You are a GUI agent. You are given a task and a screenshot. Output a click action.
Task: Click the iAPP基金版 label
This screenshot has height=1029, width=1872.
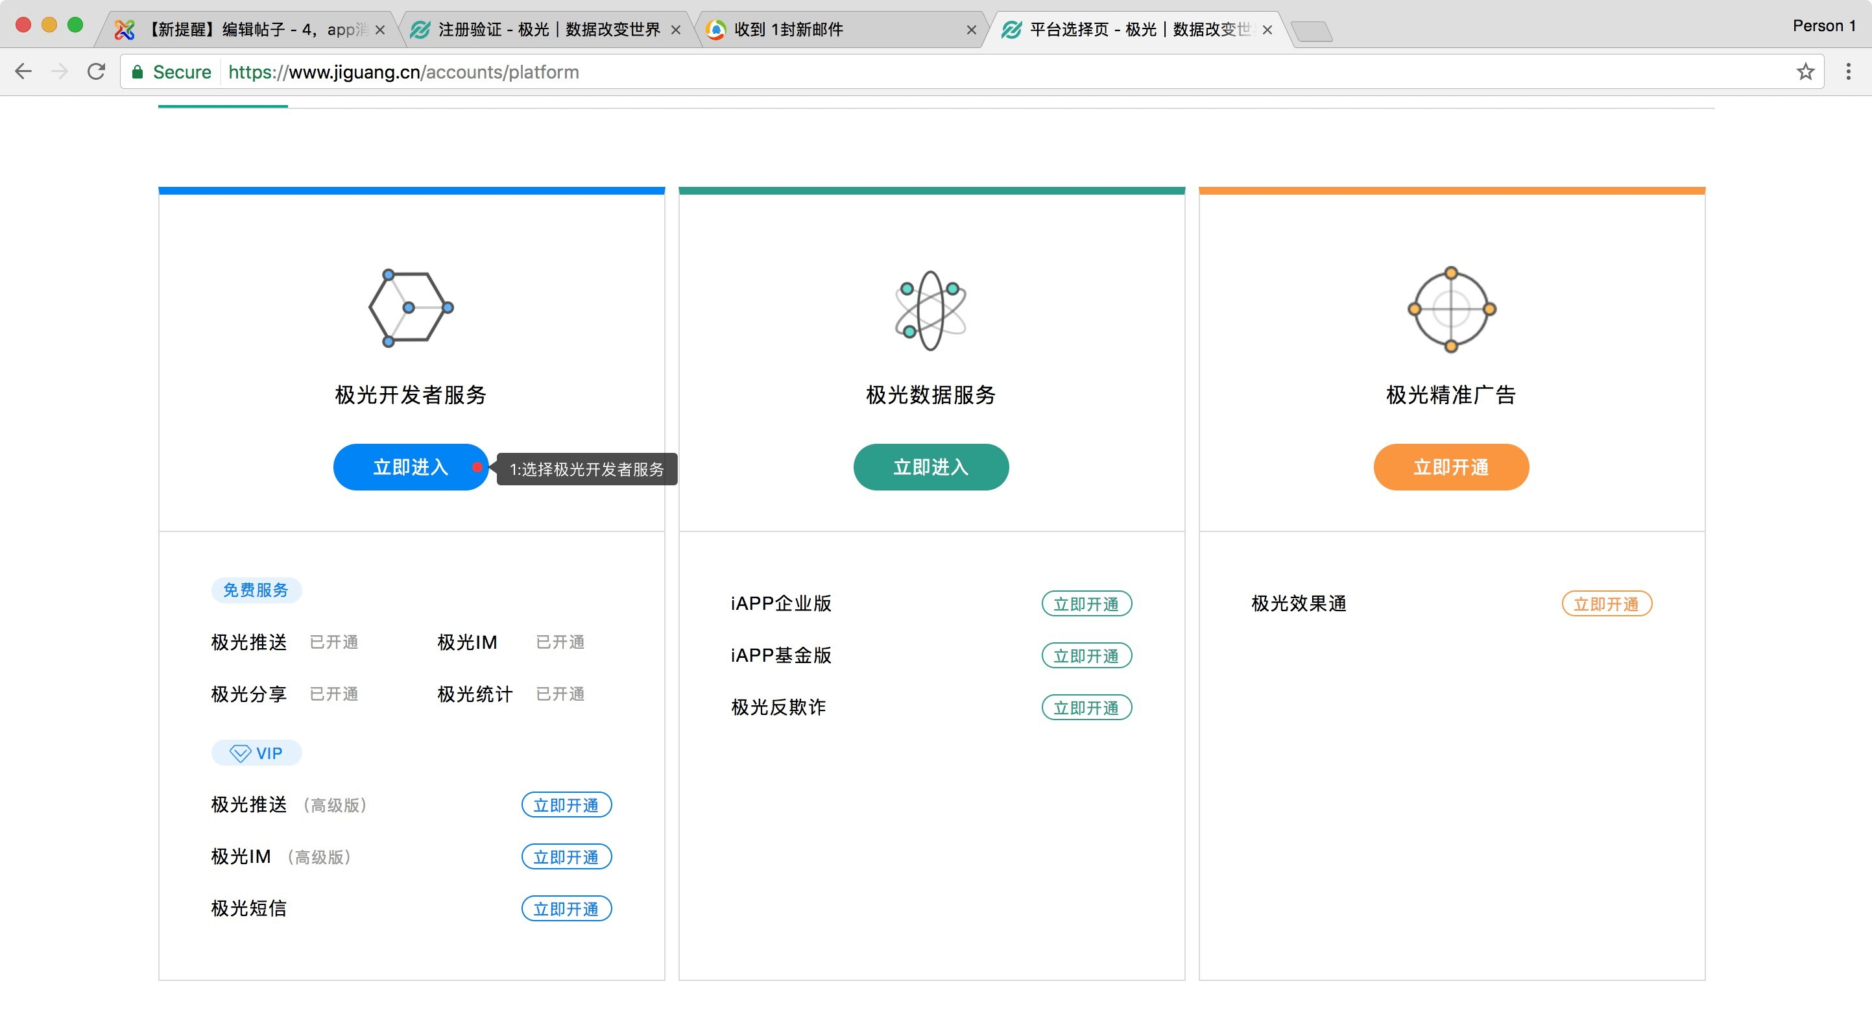781,655
